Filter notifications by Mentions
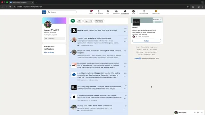Image resolution: width=205 pixels, height=115 pixels. [99, 21]
